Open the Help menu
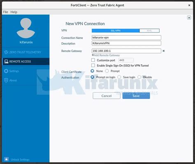 pos(14,12)
